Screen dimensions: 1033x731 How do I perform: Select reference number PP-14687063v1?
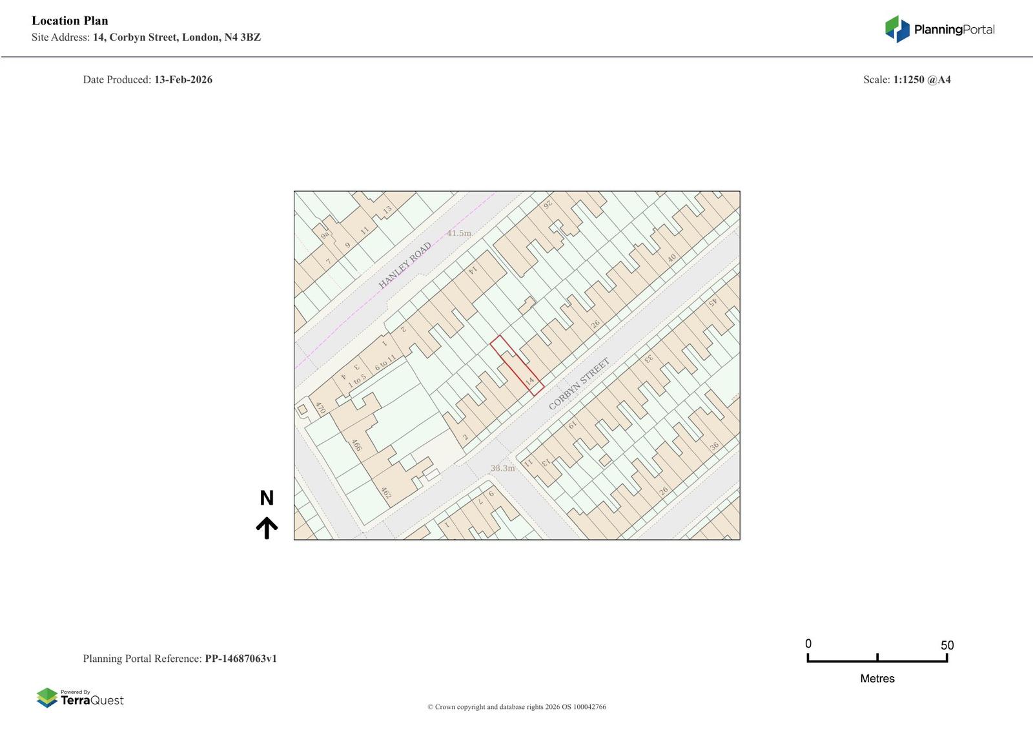click(240, 659)
